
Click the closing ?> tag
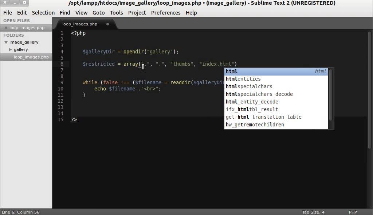pos(74,119)
